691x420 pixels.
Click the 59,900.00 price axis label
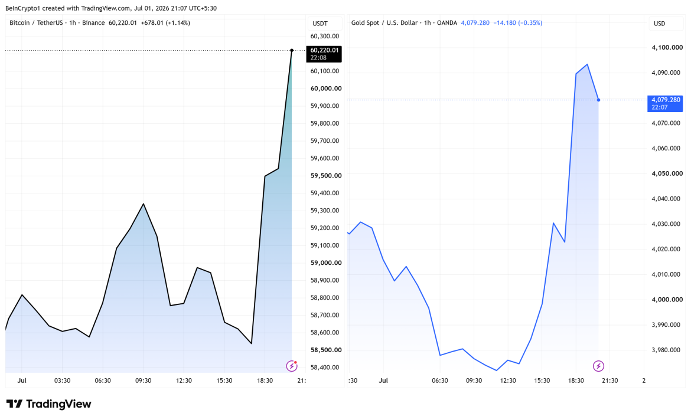coord(325,106)
